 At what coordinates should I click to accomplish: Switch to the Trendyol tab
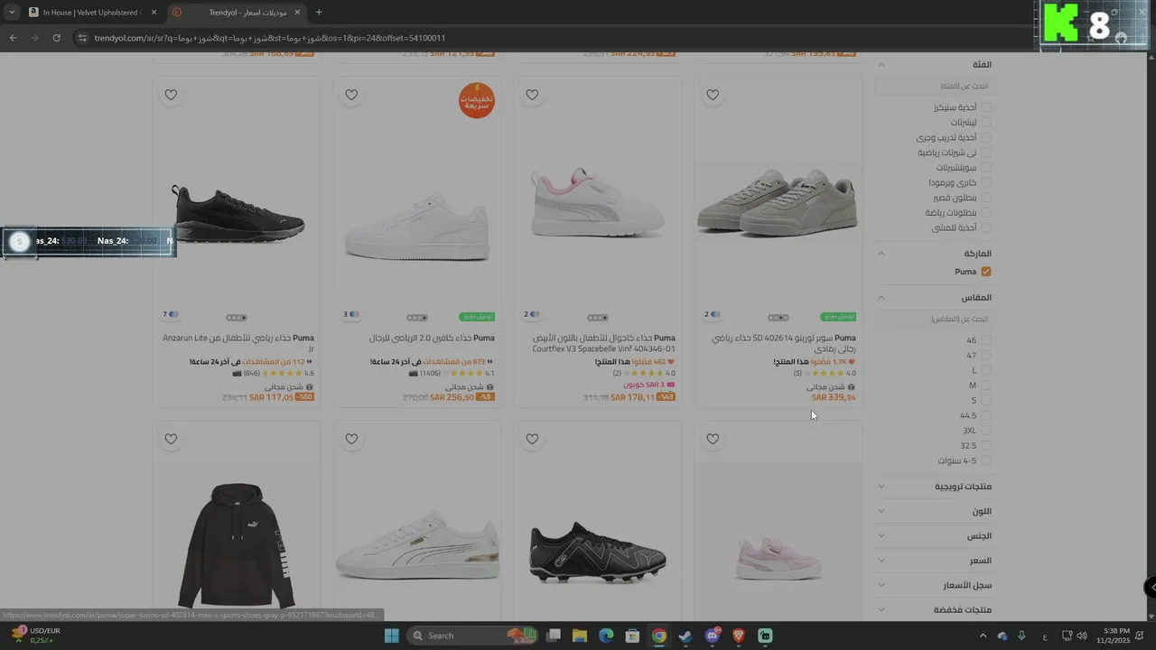(237, 12)
